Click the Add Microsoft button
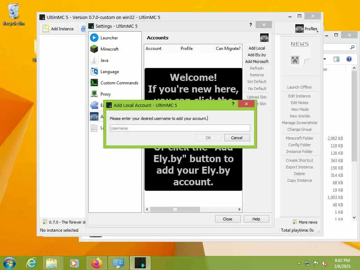360x270 pixels. click(x=257, y=61)
